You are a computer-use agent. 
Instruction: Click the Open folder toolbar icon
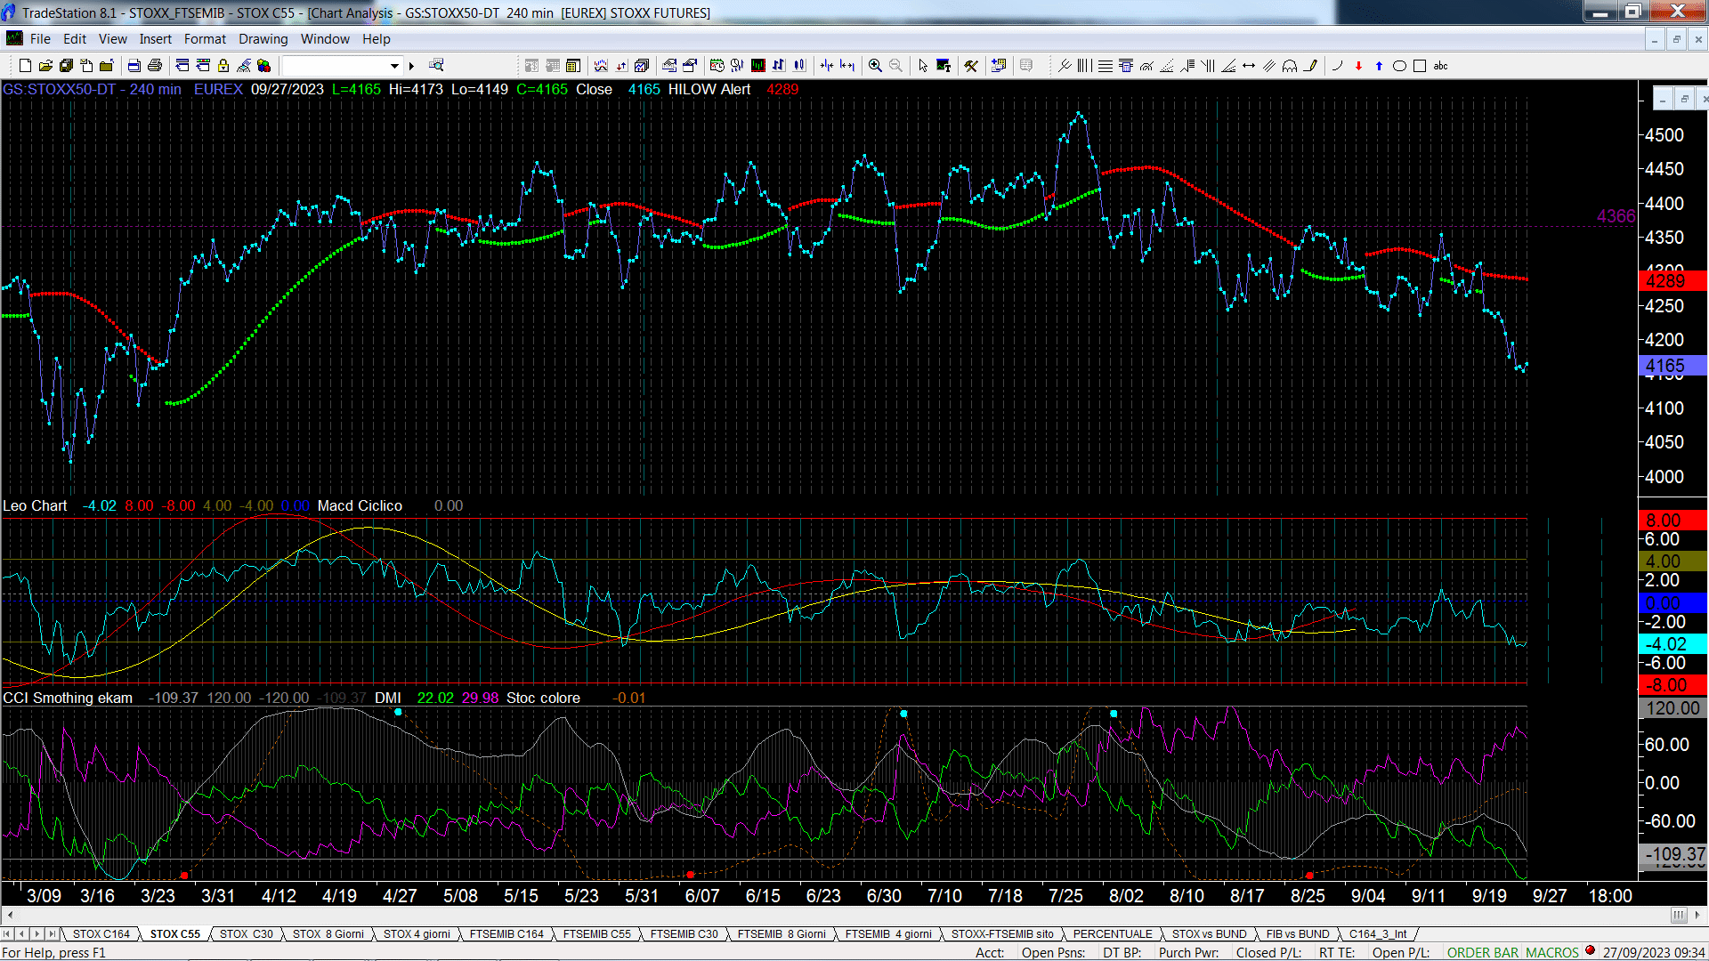tap(45, 66)
